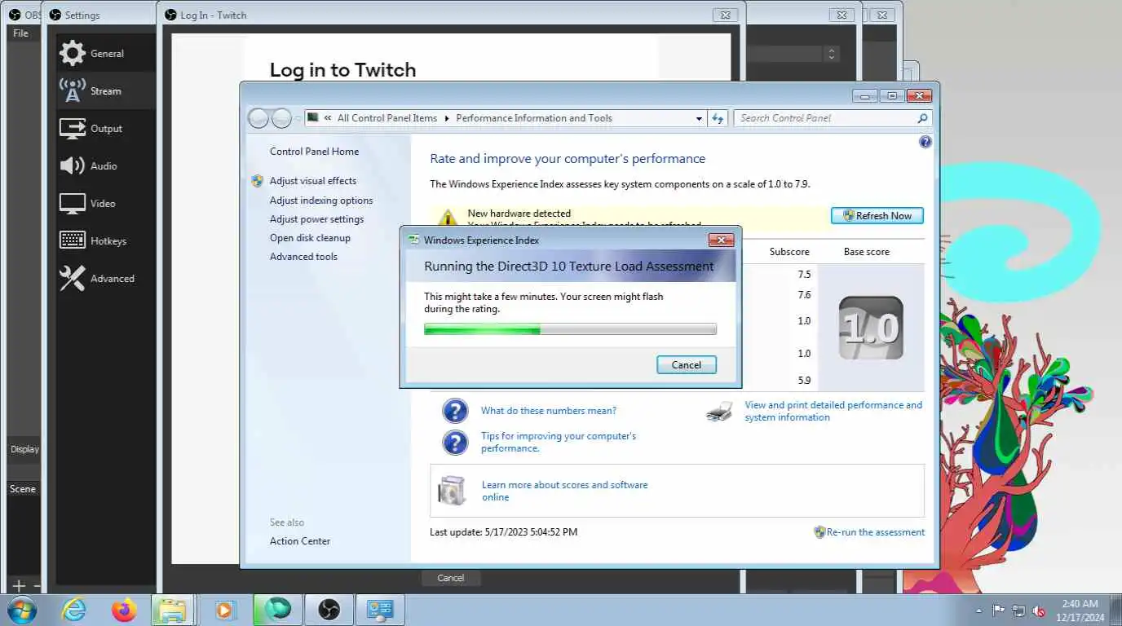The width and height of the screenshot is (1122, 626).
Task: Click the Control Panel back arrow button
Action: [x=258, y=118]
